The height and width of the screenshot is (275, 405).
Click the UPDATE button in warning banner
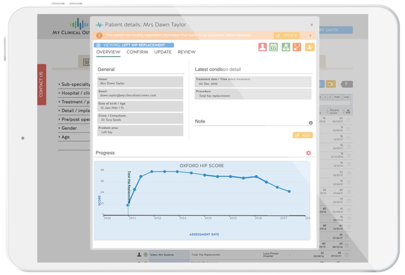[x=287, y=36]
